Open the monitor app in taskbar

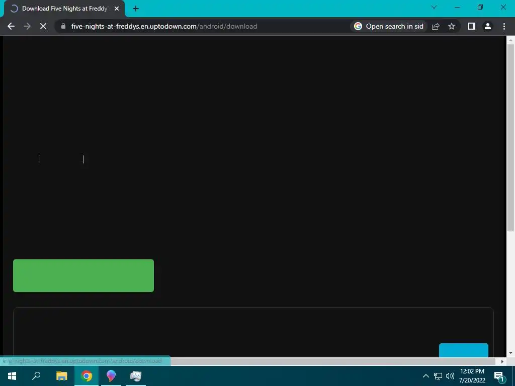pyautogui.click(x=135, y=376)
